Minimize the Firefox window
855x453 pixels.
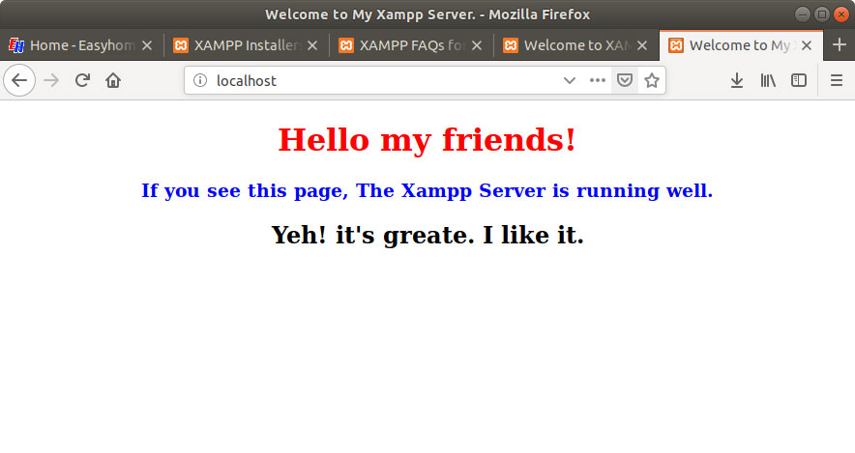pos(802,14)
